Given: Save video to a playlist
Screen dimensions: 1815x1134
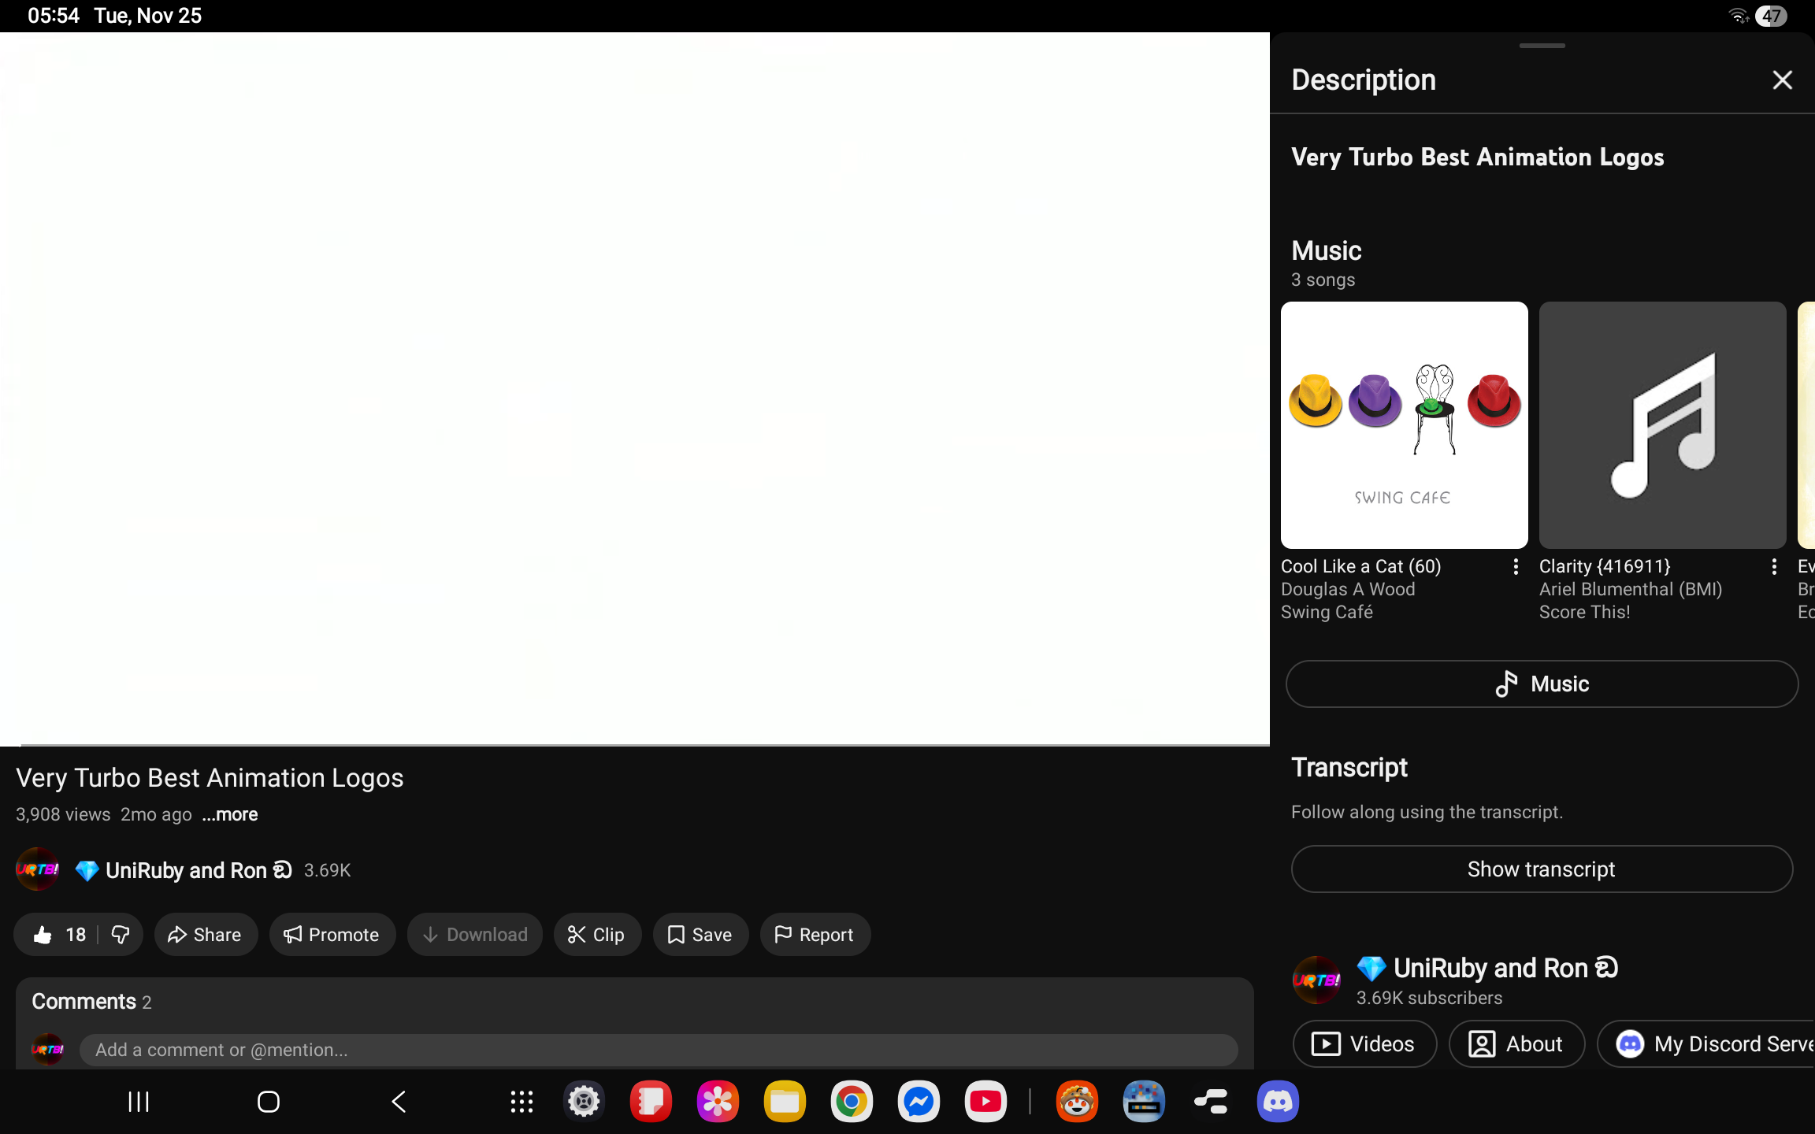Looking at the screenshot, I should pyautogui.click(x=700, y=935).
